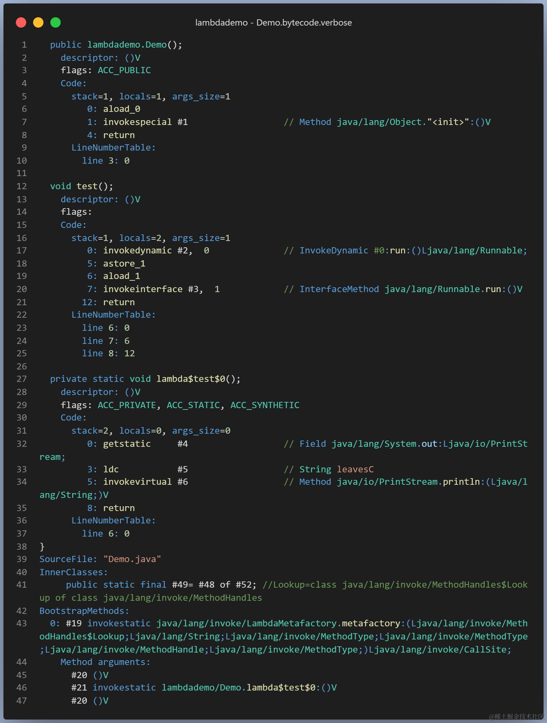Click '#20 ()V' on line 47
The image size is (547, 723).
90,701
